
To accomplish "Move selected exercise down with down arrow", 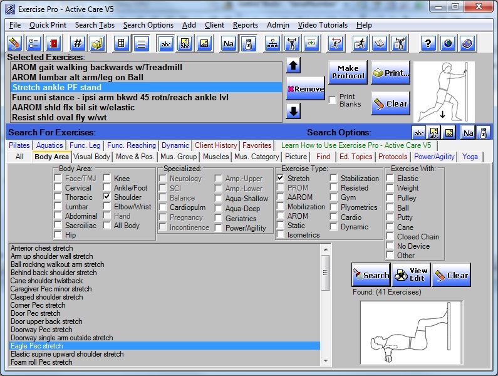I will [293, 112].
